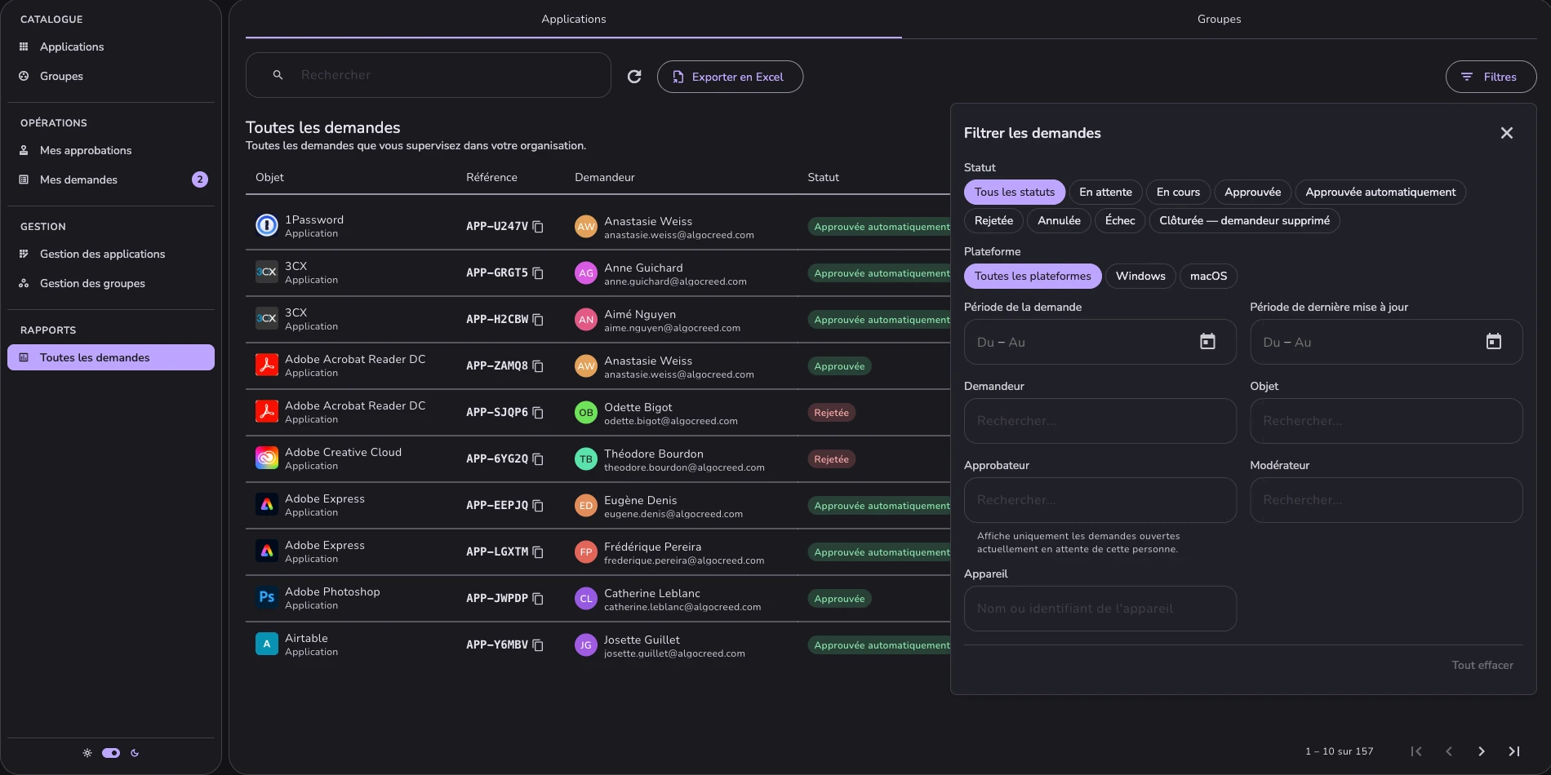Viewport: 1551px width, 775px height.
Task: Open the calendar for Période de dernière mise à jour
Action: (x=1494, y=342)
